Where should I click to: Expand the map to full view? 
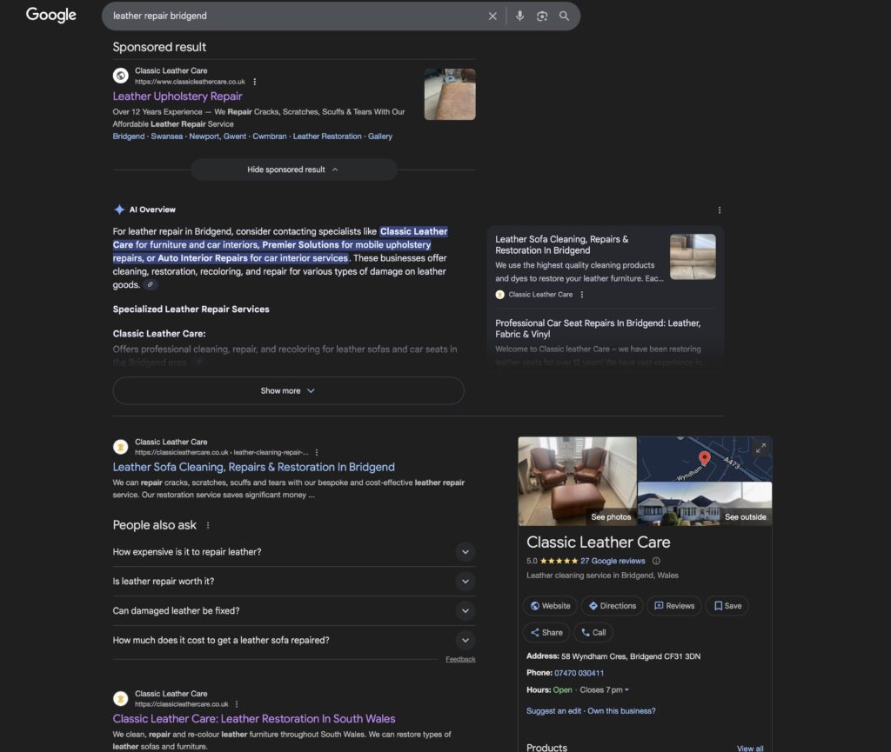coord(760,448)
